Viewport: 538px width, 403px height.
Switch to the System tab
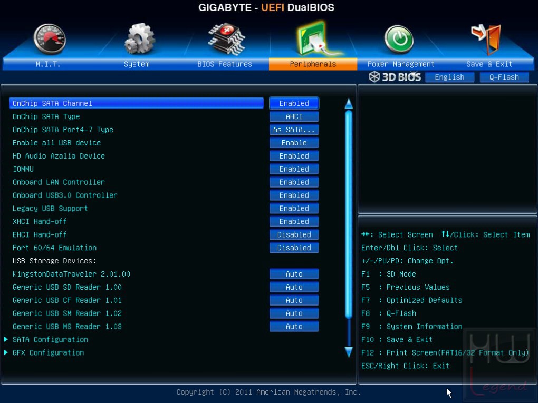pyautogui.click(x=137, y=64)
